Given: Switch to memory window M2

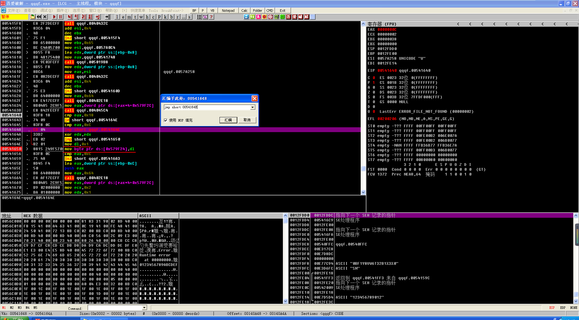Looking at the screenshot, I should pyautogui.click(x=12, y=308).
